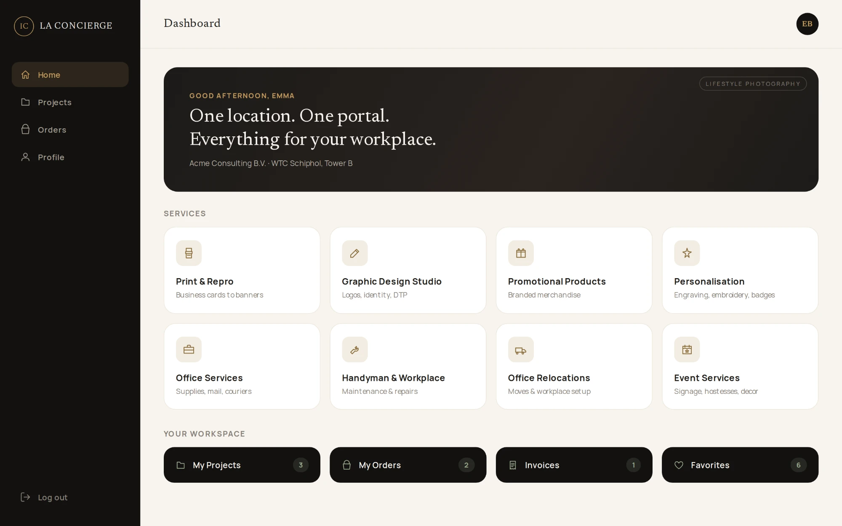842x526 pixels.
Task: Click the Office Services briefcase icon
Action: coord(189,349)
